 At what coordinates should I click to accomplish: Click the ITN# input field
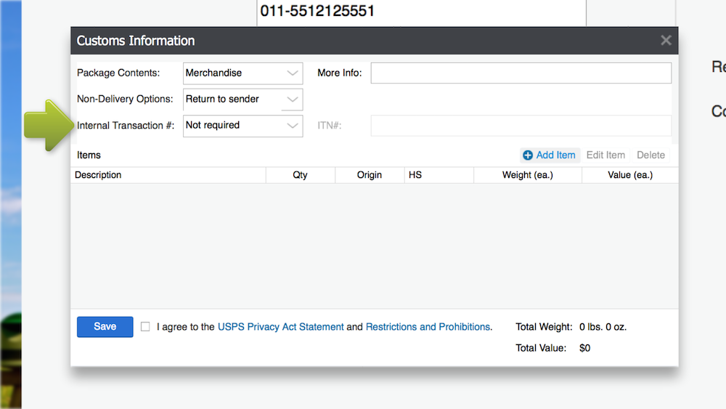pyautogui.click(x=521, y=126)
